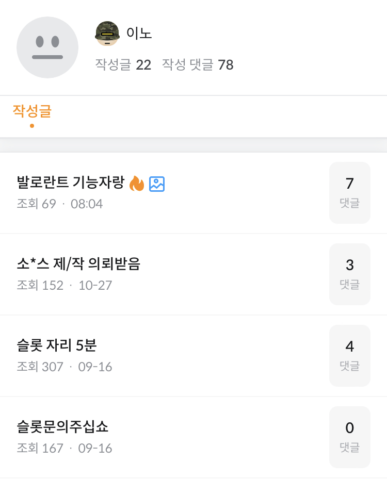Click the camouflage helmet badge icon
The height and width of the screenshot is (480, 387).
pos(107,34)
